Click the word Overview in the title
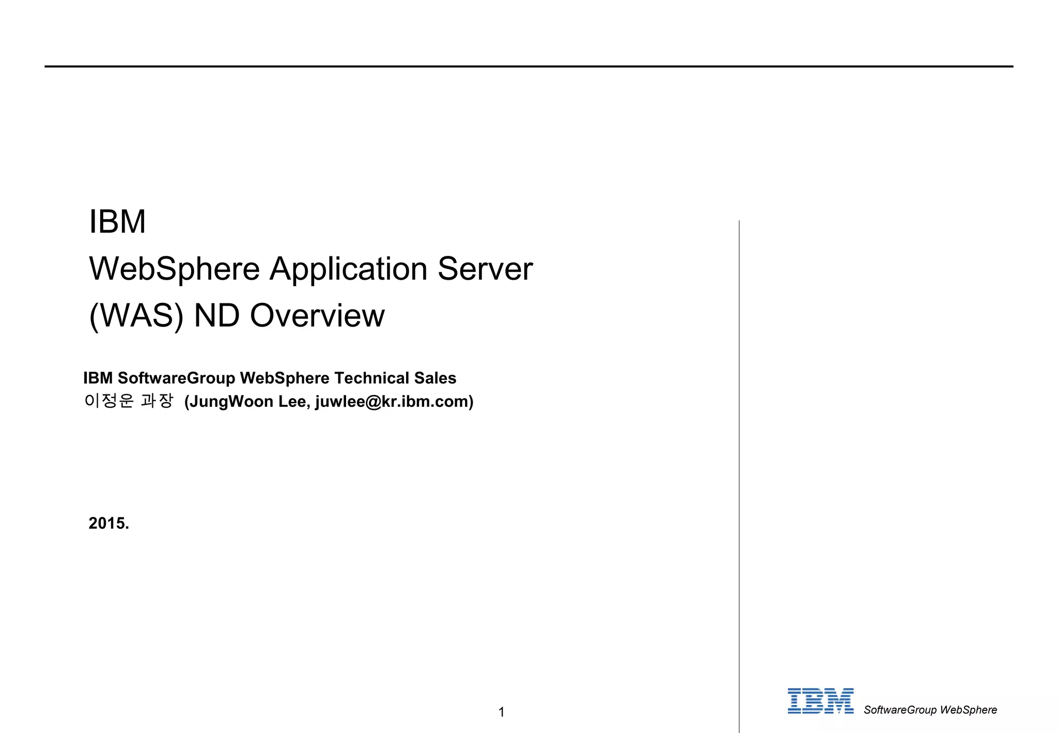The width and height of the screenshot is (1058, 733). click(317, 316)
